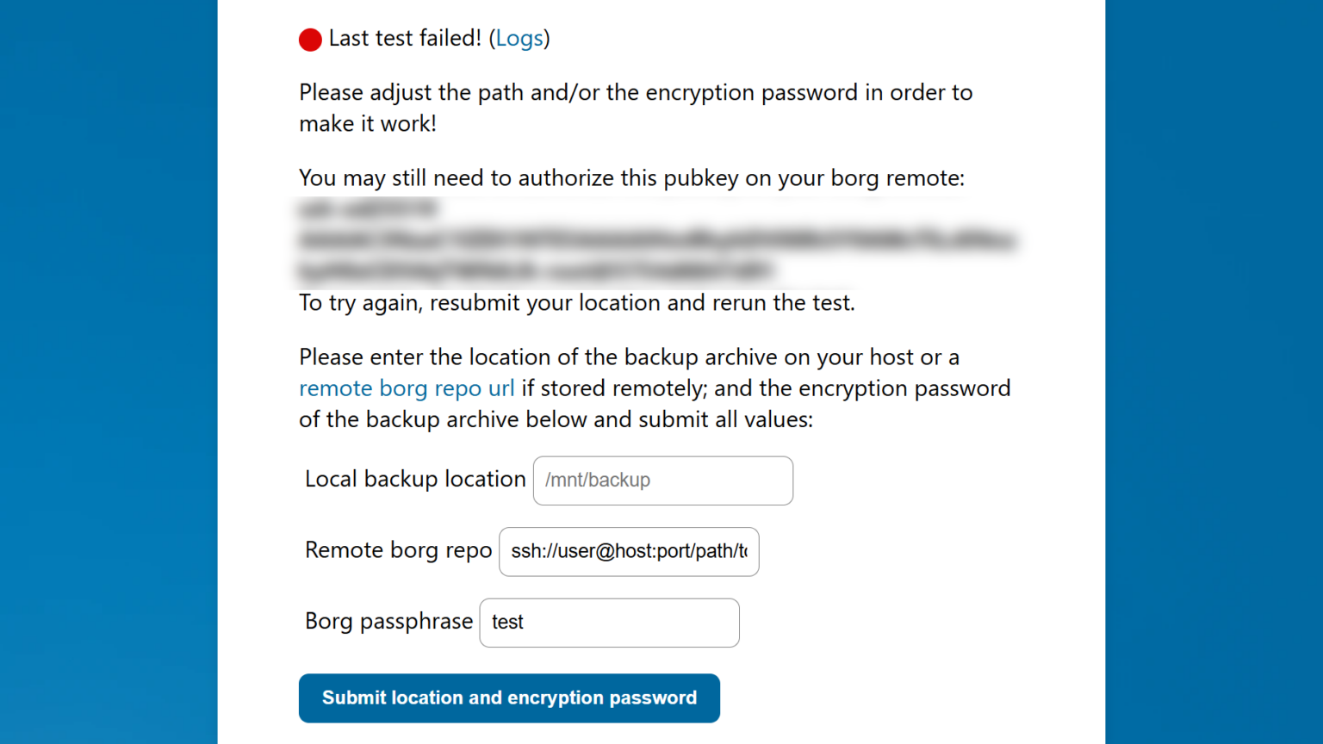Click the submit button's bold label text

point(508,698)
